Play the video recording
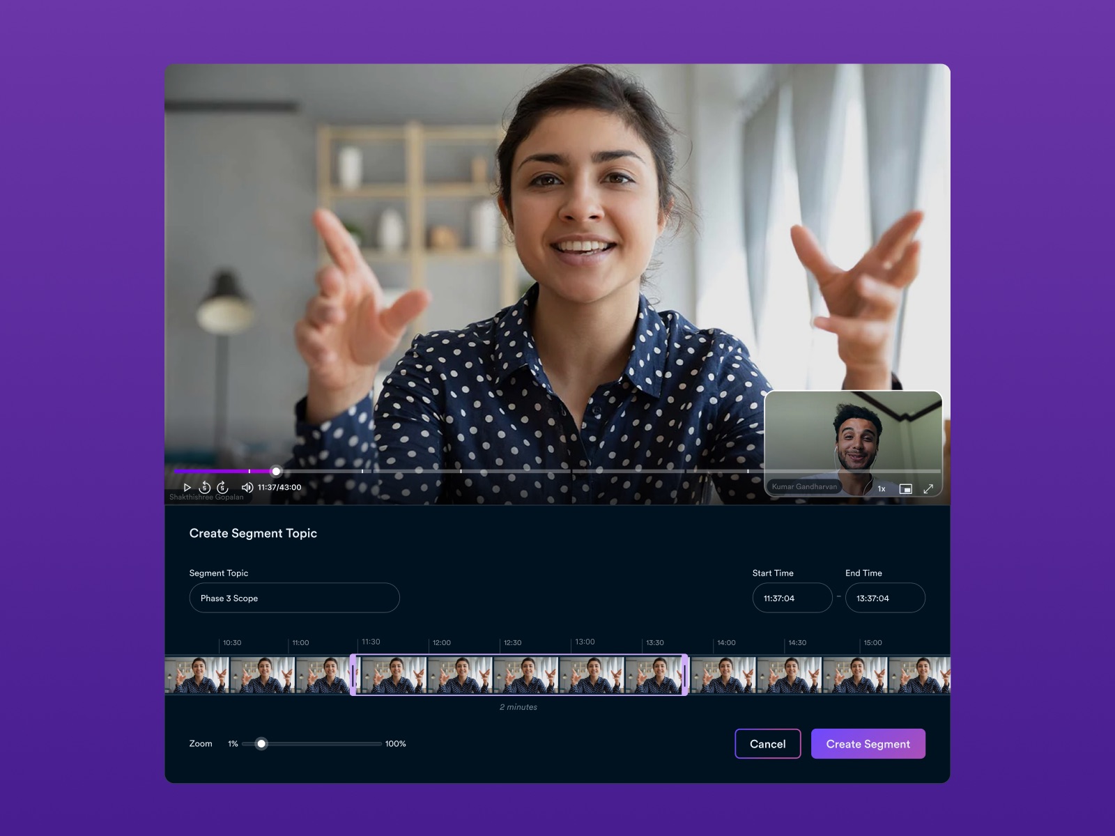This screenshot has height=836, width=1115. click(187, 488)
